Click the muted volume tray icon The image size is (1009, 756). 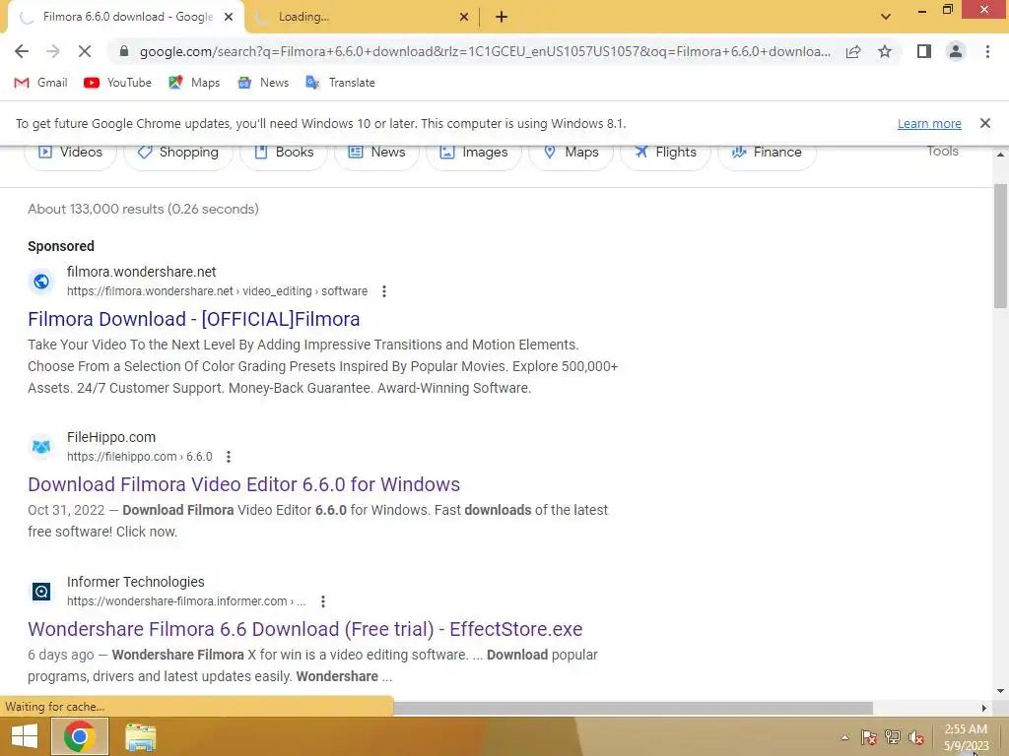[916, 737]
